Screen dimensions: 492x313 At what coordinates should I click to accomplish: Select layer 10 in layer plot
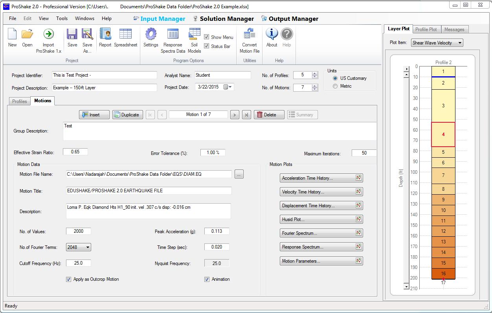pyautogui.click(x=443, y=210)
